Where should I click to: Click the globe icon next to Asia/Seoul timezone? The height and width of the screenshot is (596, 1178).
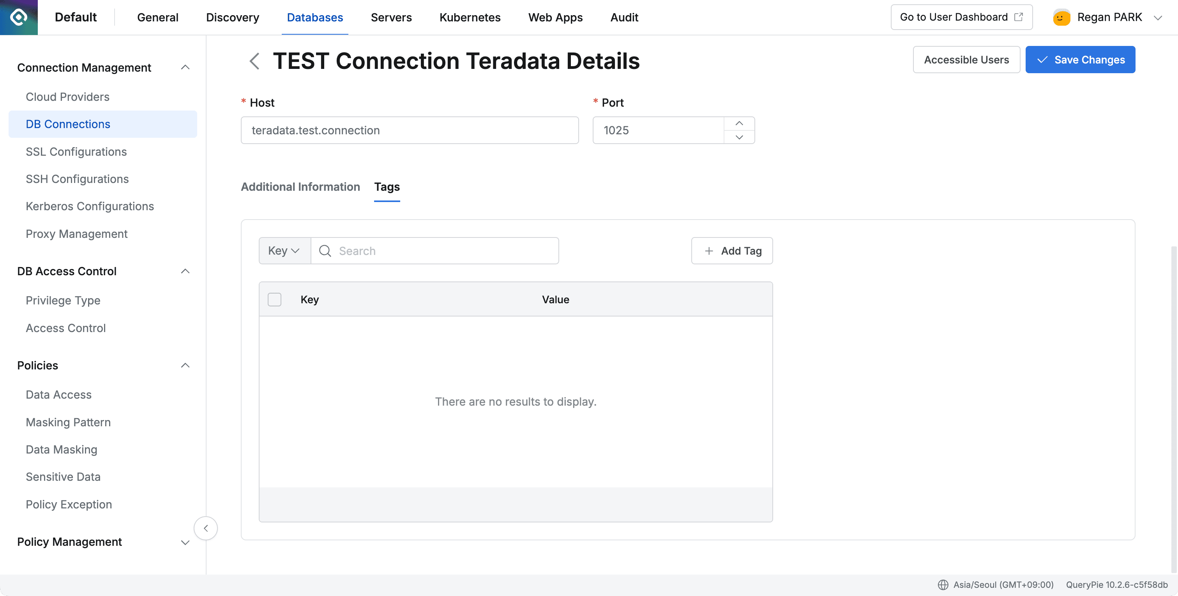pos(944,584)
